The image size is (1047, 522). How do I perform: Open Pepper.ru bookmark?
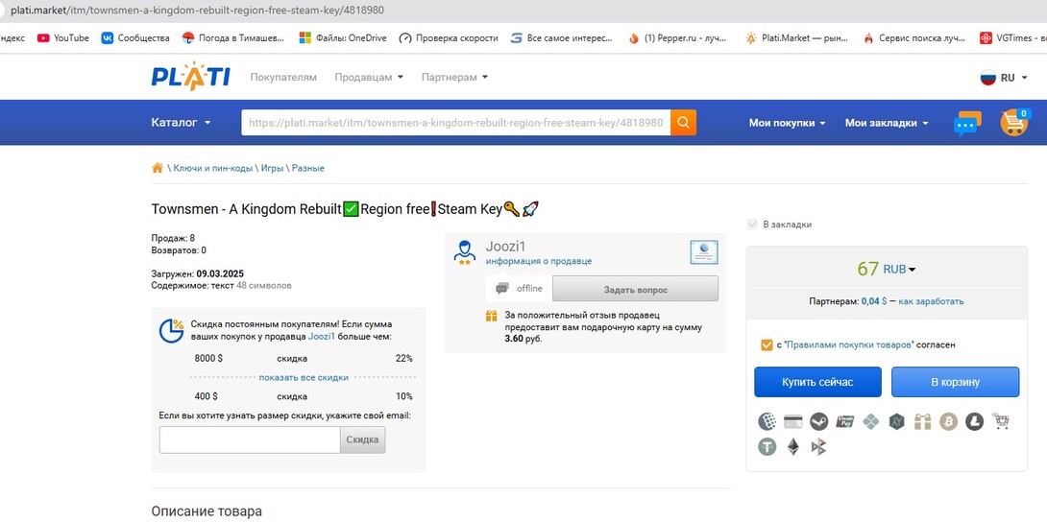(x=677, y=38)
